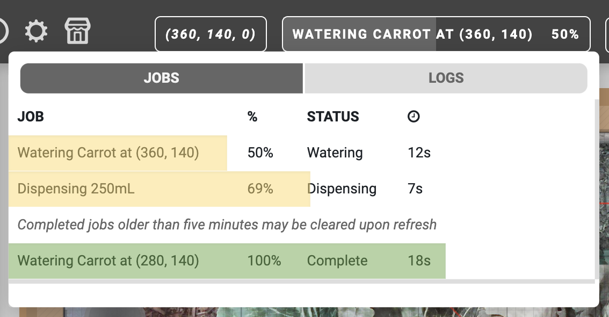Select the partially visible icon at far left
This screenshot has height=317, width=609.
[2, 31]
